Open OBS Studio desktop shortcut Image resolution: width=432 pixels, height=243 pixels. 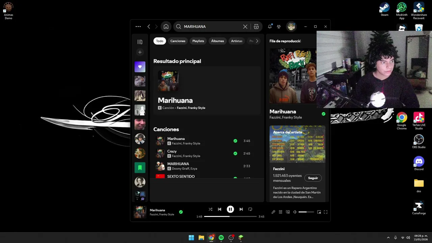pos(419,141)
